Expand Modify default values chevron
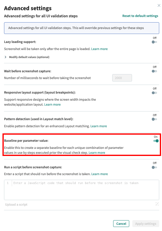This screenshot has width=162, height=231. [6, 57]
